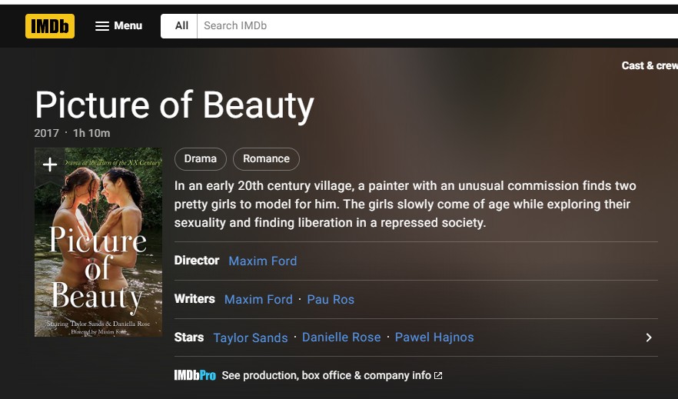
Task: Open Taylor Sands's profile
Action: [251, 337]
